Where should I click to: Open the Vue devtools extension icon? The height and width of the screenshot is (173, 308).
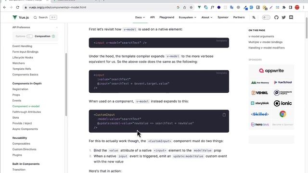pos(199,8)
